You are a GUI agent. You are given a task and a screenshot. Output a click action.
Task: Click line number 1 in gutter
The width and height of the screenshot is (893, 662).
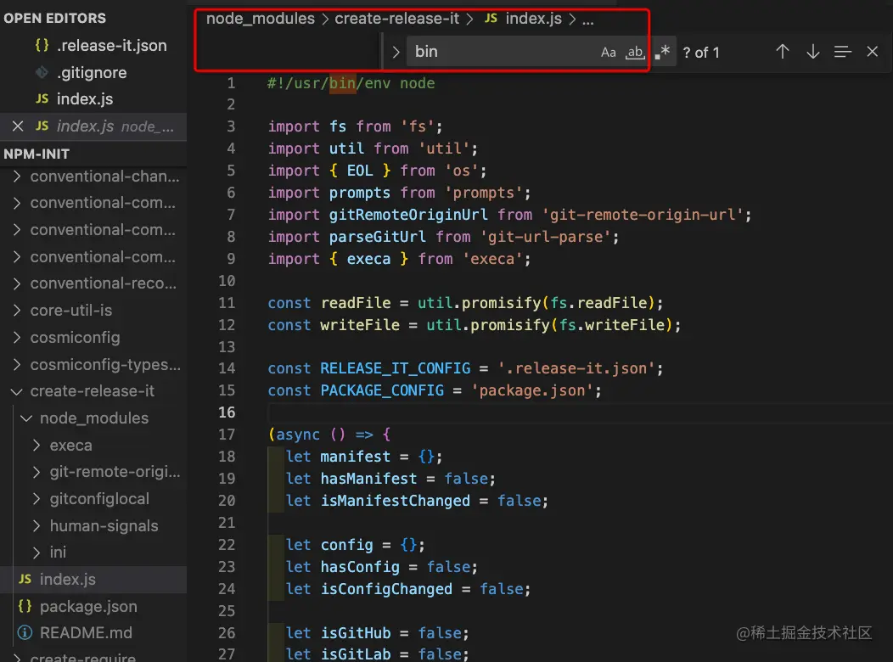pyautogui.click(x=231, y=83)
